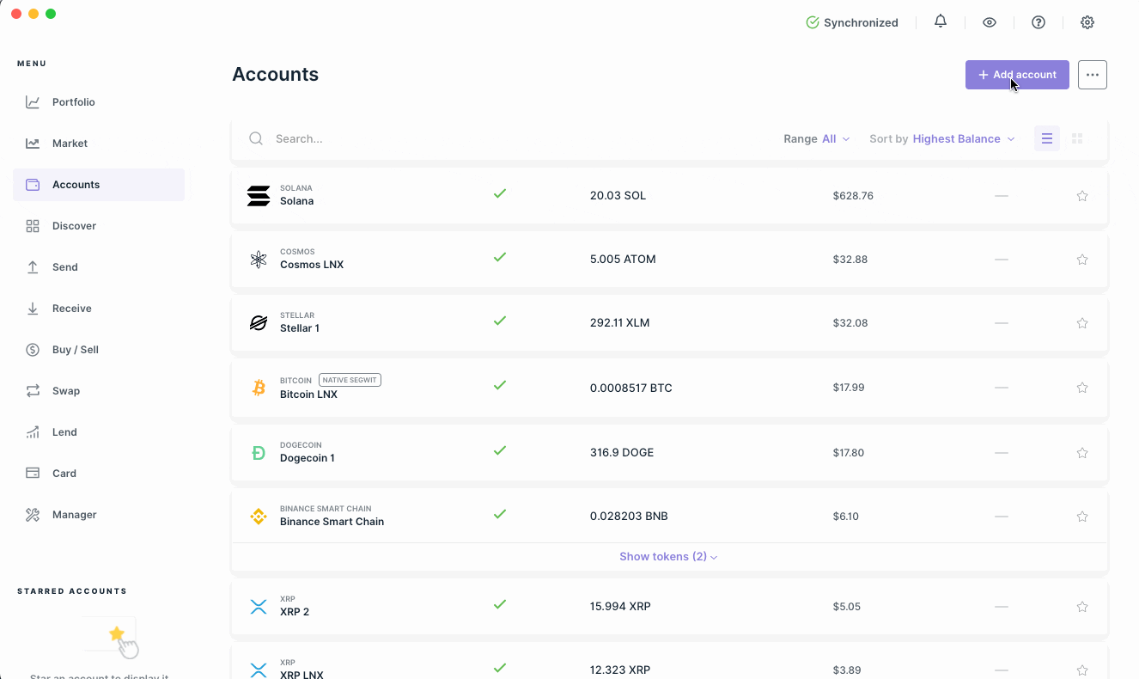The image size is (1139, 679).
Task: Toggle the eye icon to hide balances
Action: [x=990, y=22]
